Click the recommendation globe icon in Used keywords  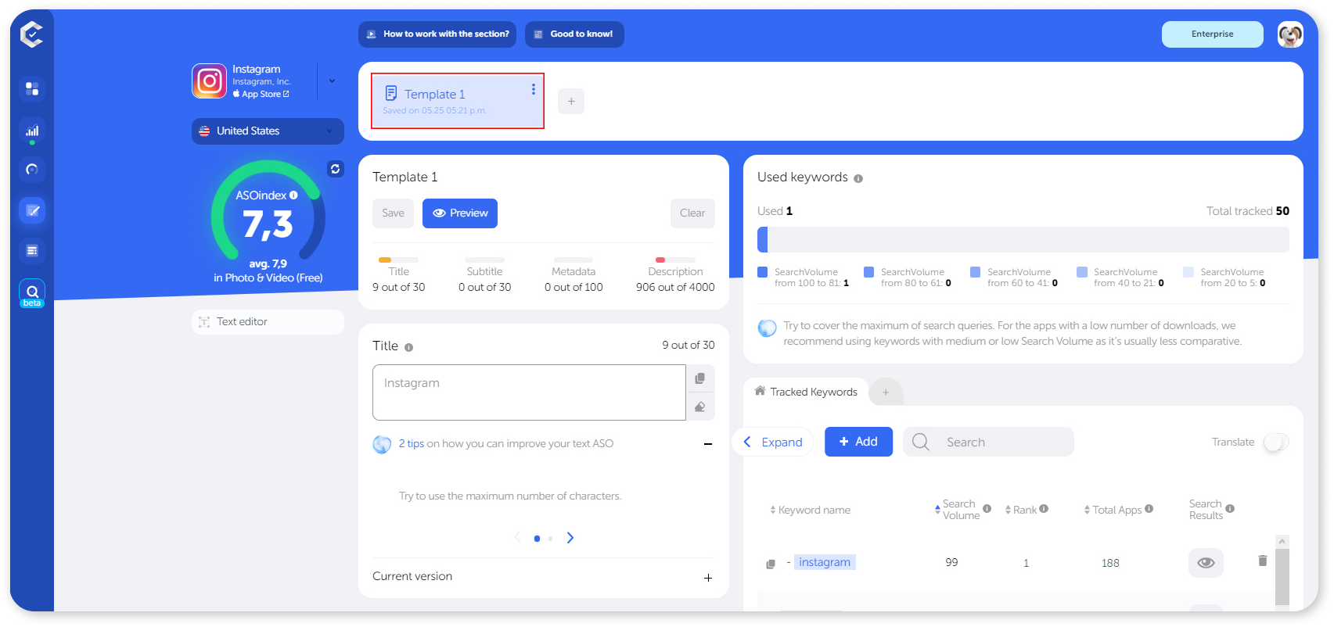(x=768, y=328)
